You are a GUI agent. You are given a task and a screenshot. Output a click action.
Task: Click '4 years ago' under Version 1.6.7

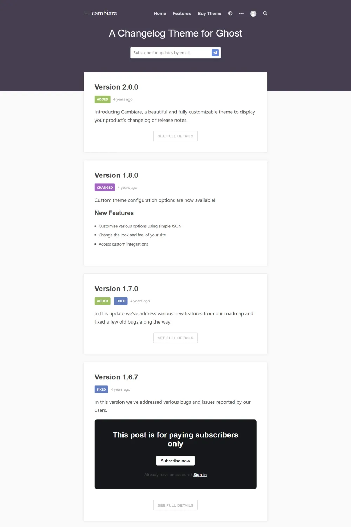pyautogui.click(x=120, y=389)
